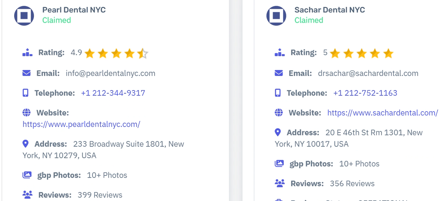The width and height of the screenshot is (446, 201).
Task: Click the photos icon in Pearl Dental card
Action: [27, 175]
